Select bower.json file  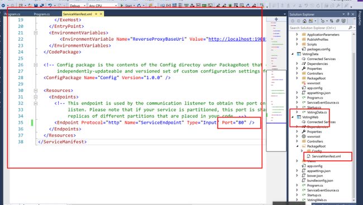pyautogui.click(x=315, y=175)
